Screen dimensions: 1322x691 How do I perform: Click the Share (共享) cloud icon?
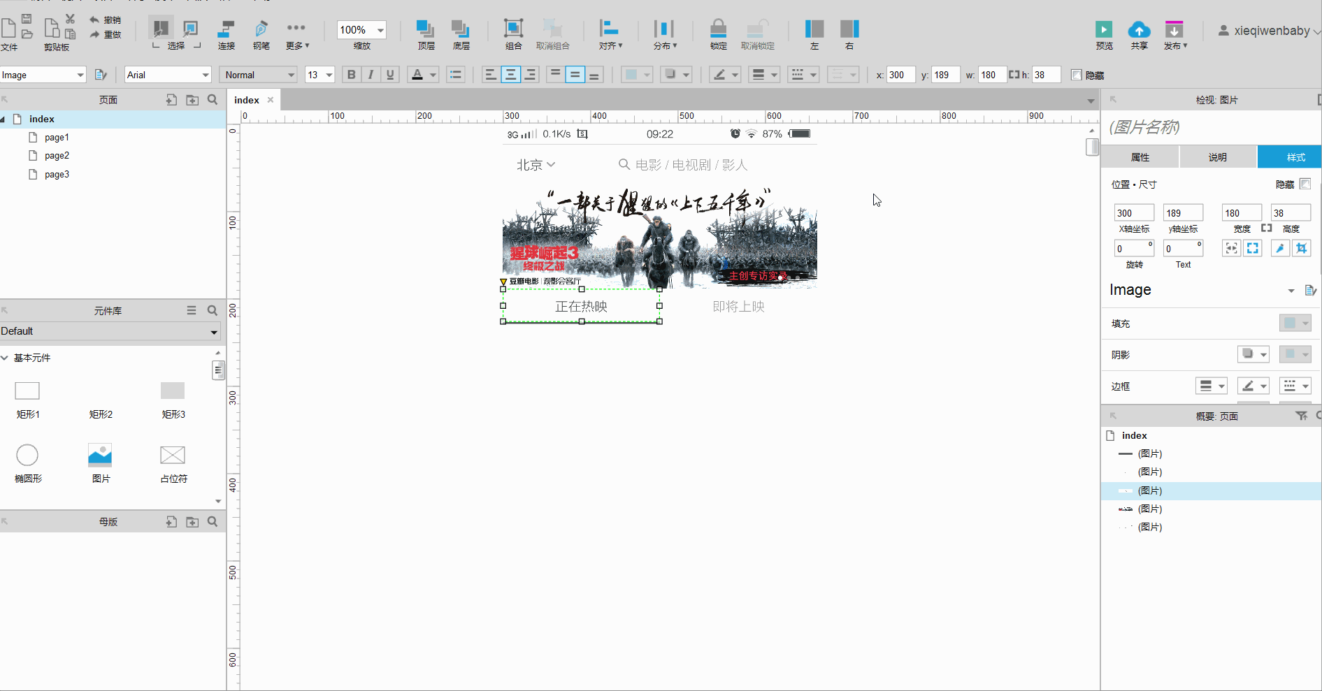click(x=1139, y=29)
